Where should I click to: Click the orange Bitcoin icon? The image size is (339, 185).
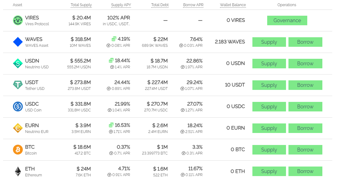[x=18, y=150]
